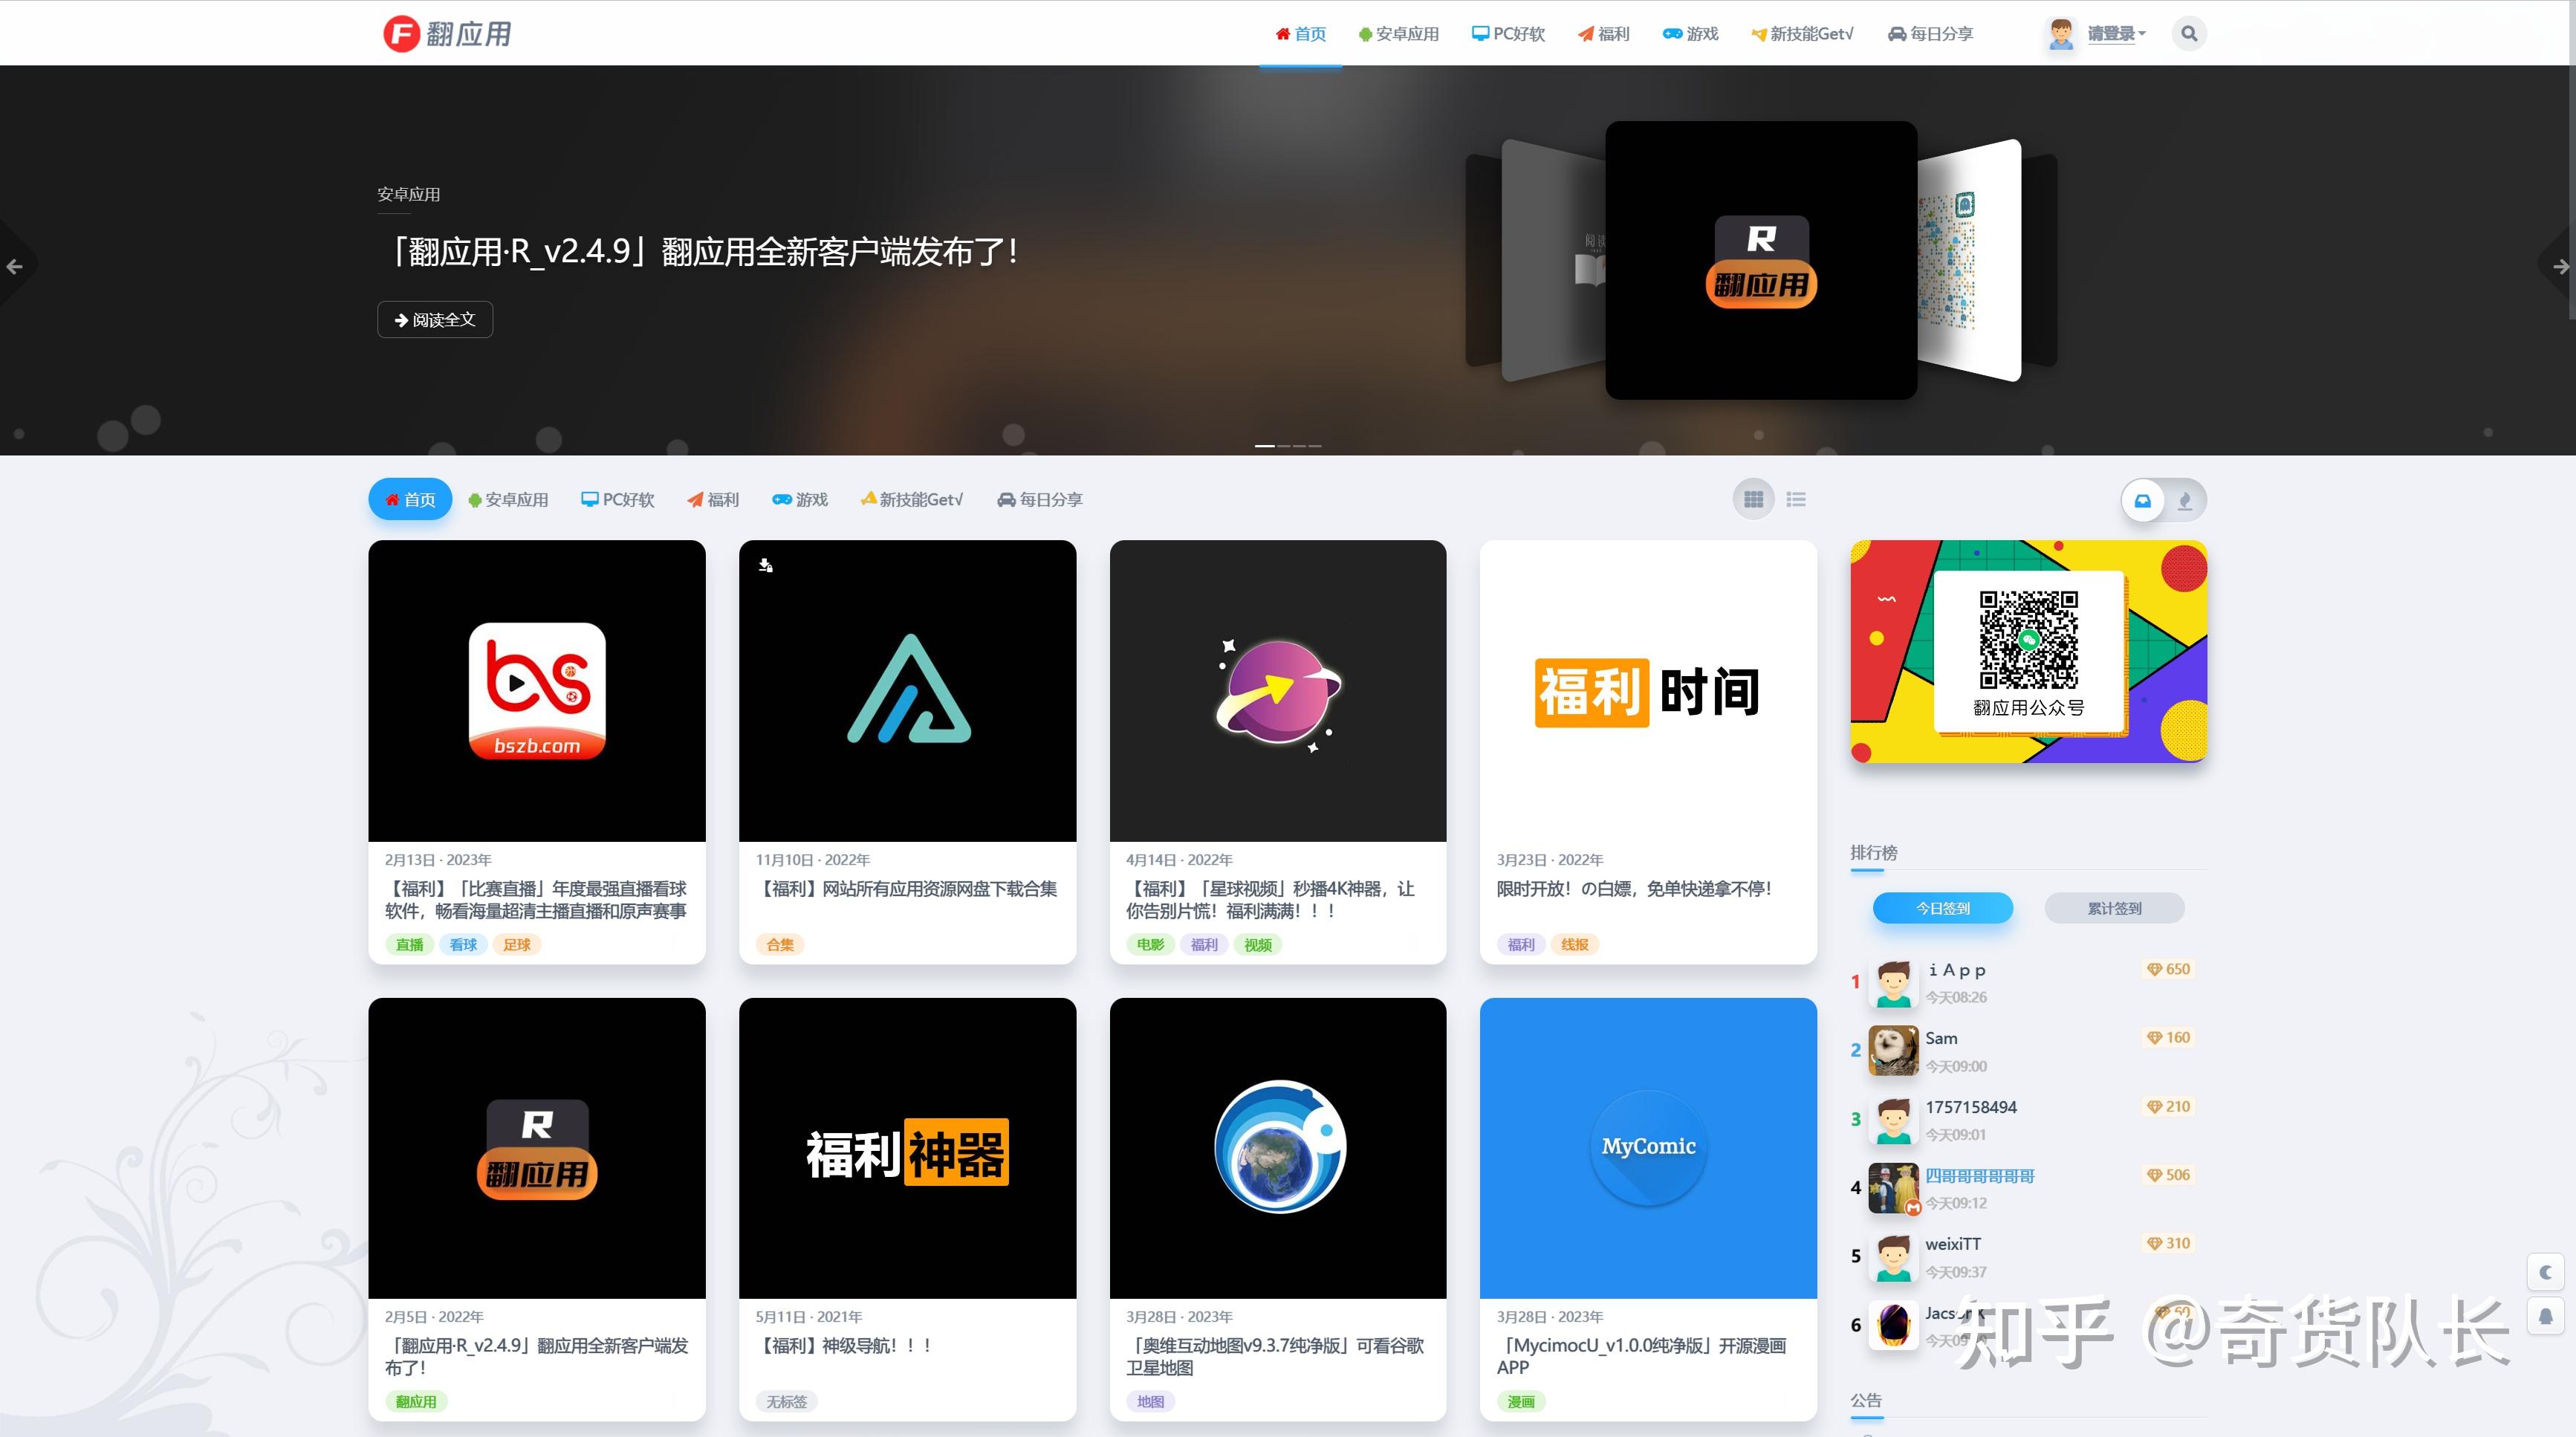This screenshot has height=1437, width=2576.
Task: Select the 今日签到 ranking tab
Action: pyautogui.click(x=1942, y=908)
